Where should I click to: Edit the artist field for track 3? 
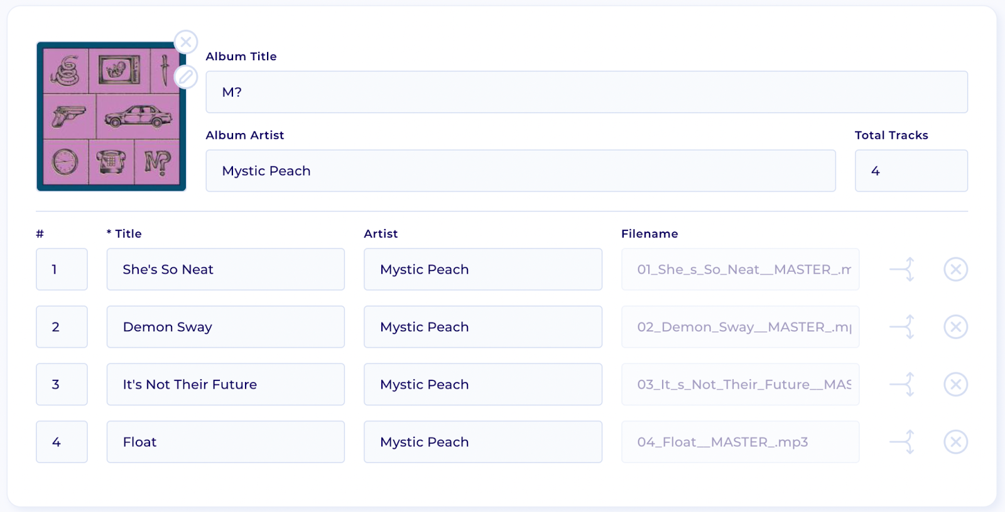[482, 385]
